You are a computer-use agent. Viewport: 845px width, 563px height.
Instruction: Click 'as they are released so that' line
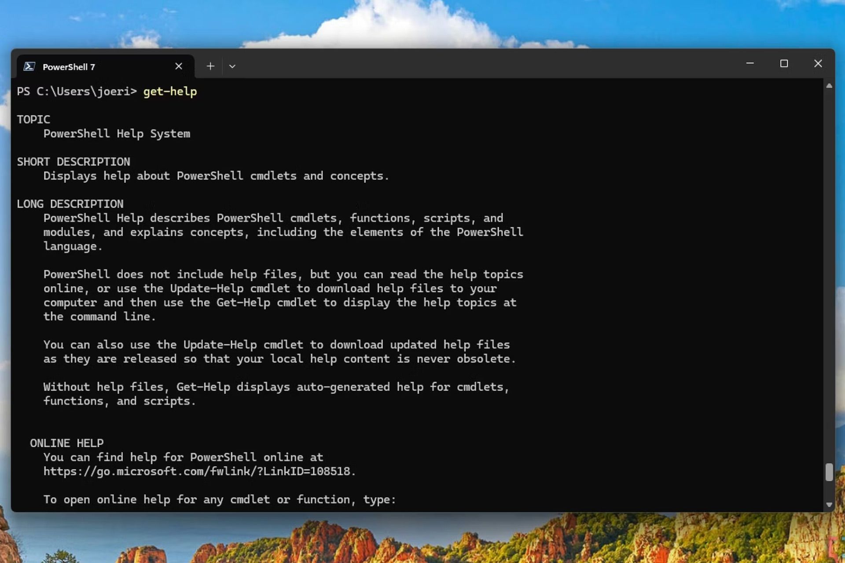click(279, 359)
